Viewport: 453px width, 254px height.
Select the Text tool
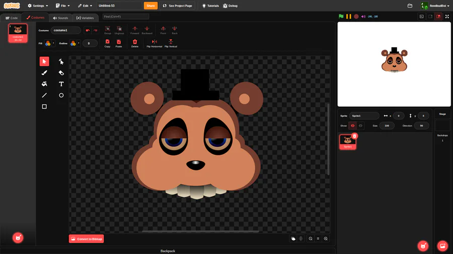click(x=61, y=84)
